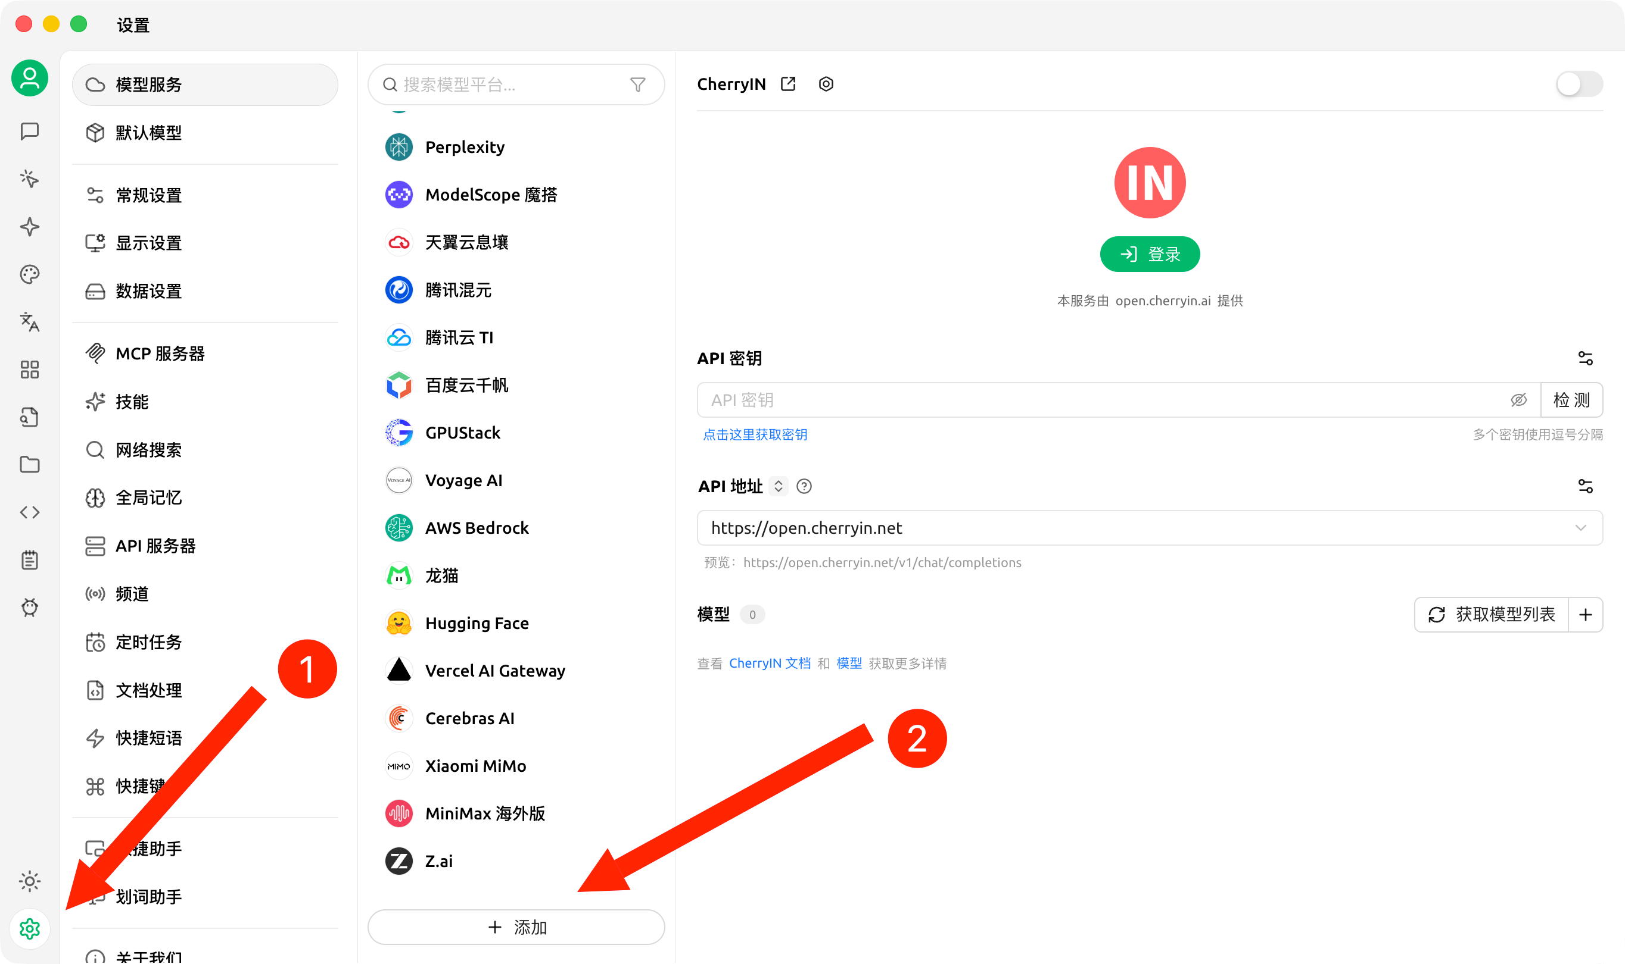This screenshot has width=1625, height=964.
Task: Open 点击这里获取密钥 link
Action: click(755, 434)
